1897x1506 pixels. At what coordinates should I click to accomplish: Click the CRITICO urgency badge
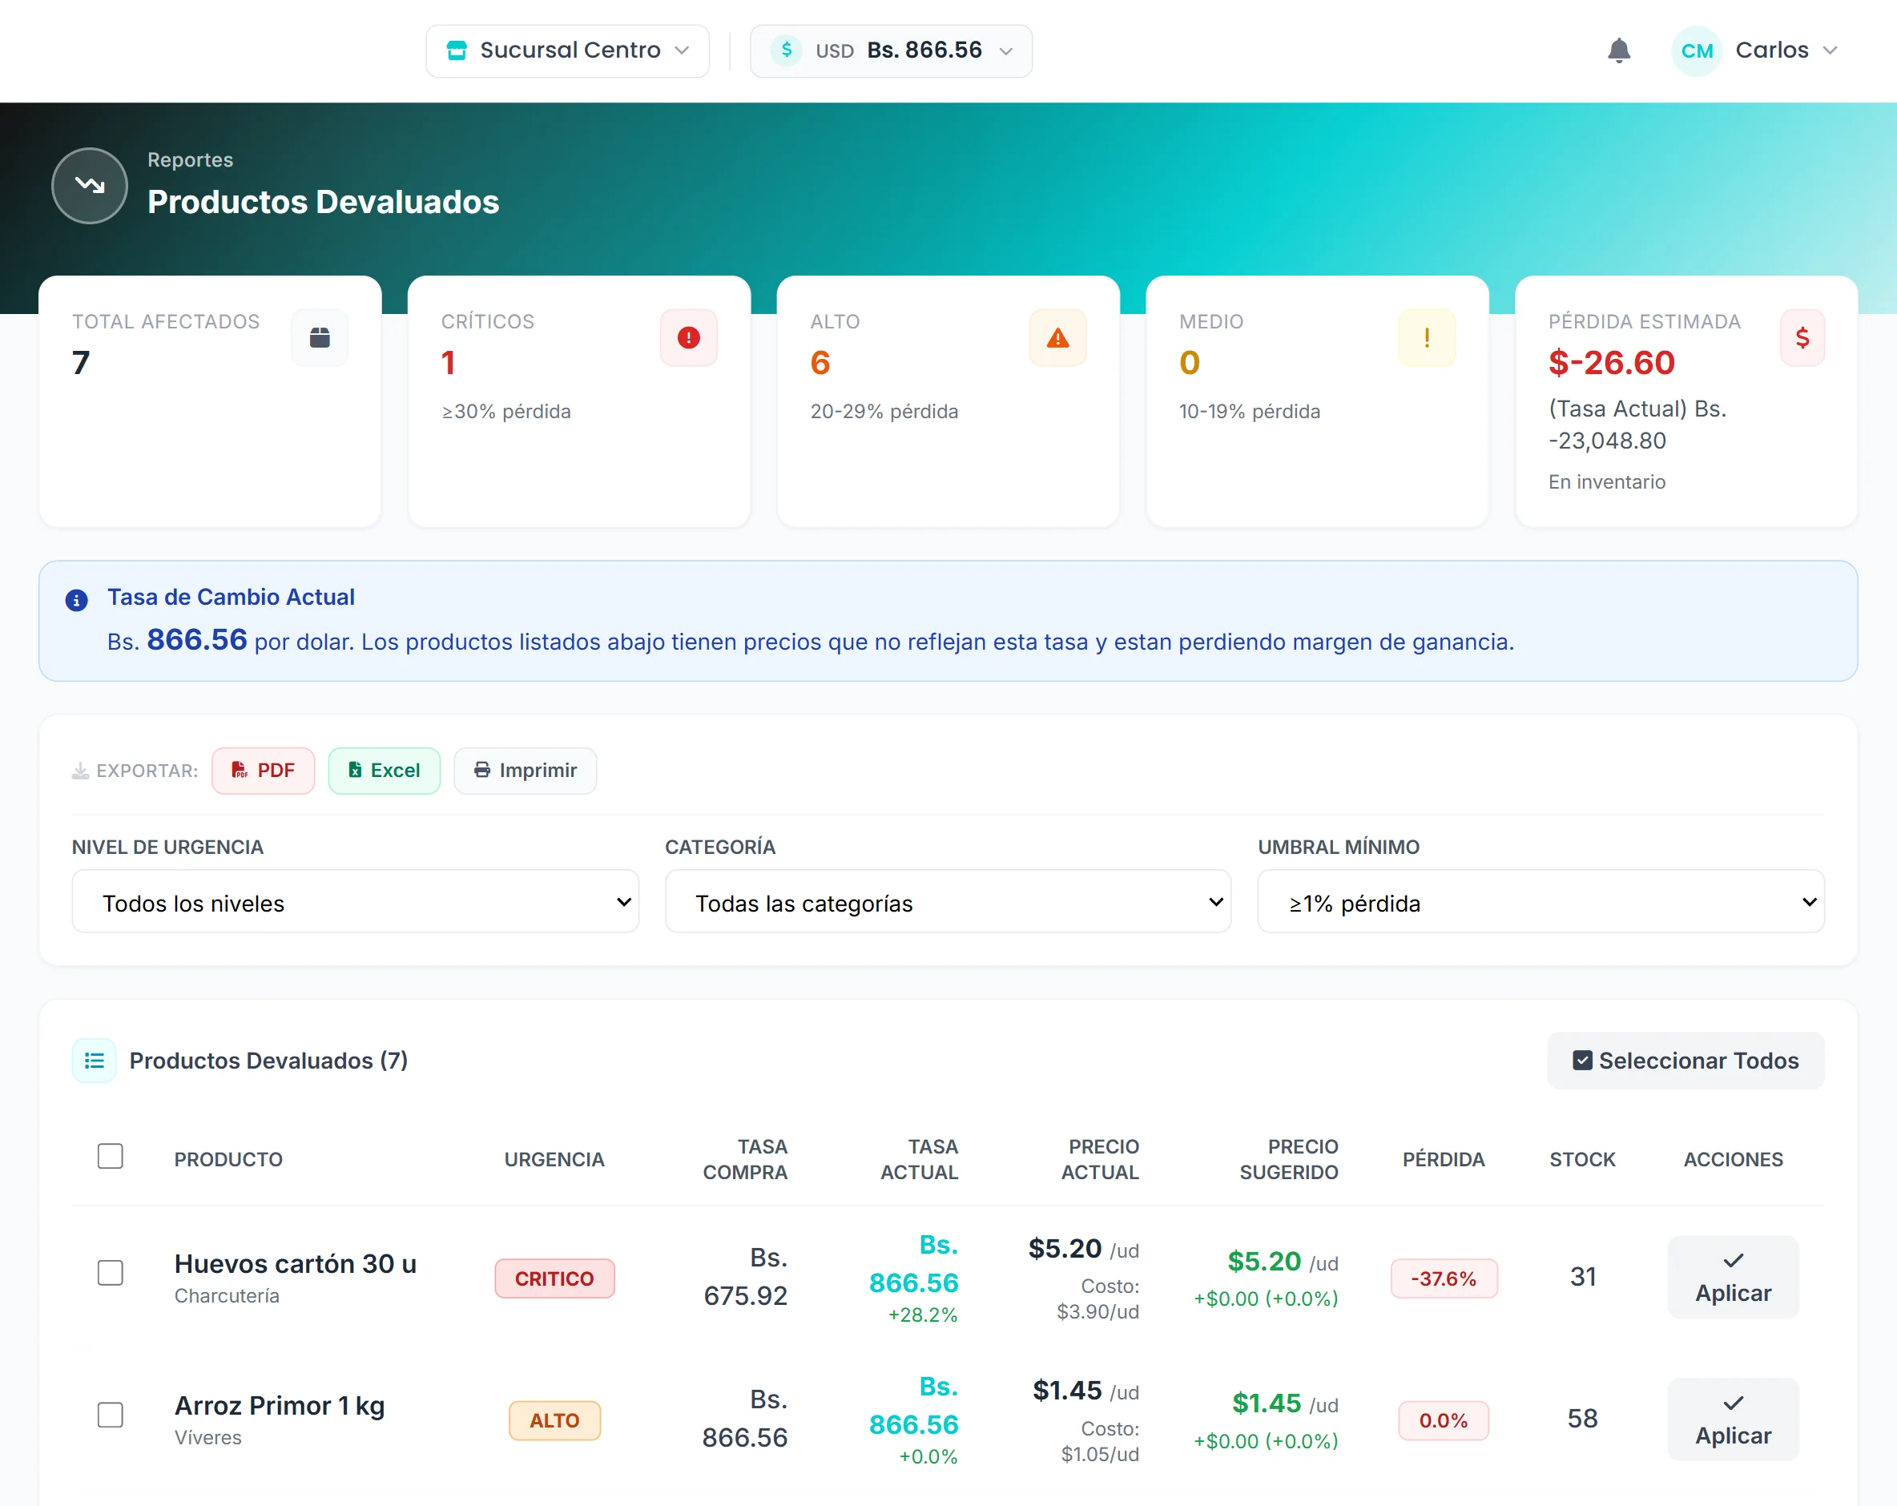point(554,1278)
